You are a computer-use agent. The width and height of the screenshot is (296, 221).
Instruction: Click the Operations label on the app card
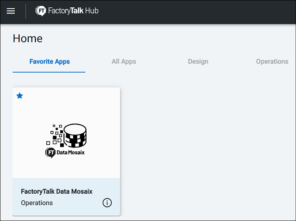click(x=37, y=203)
